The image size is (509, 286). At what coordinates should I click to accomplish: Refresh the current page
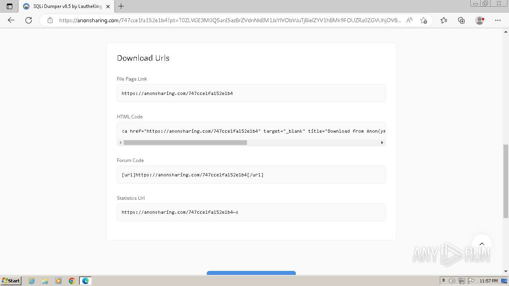(29, 20)
